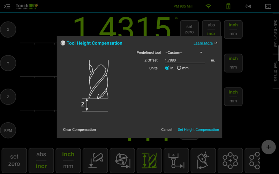Toggle inch/mm in bottom toolbar
The width and height of the screenshot is (279, 174).
click(68, 160)
